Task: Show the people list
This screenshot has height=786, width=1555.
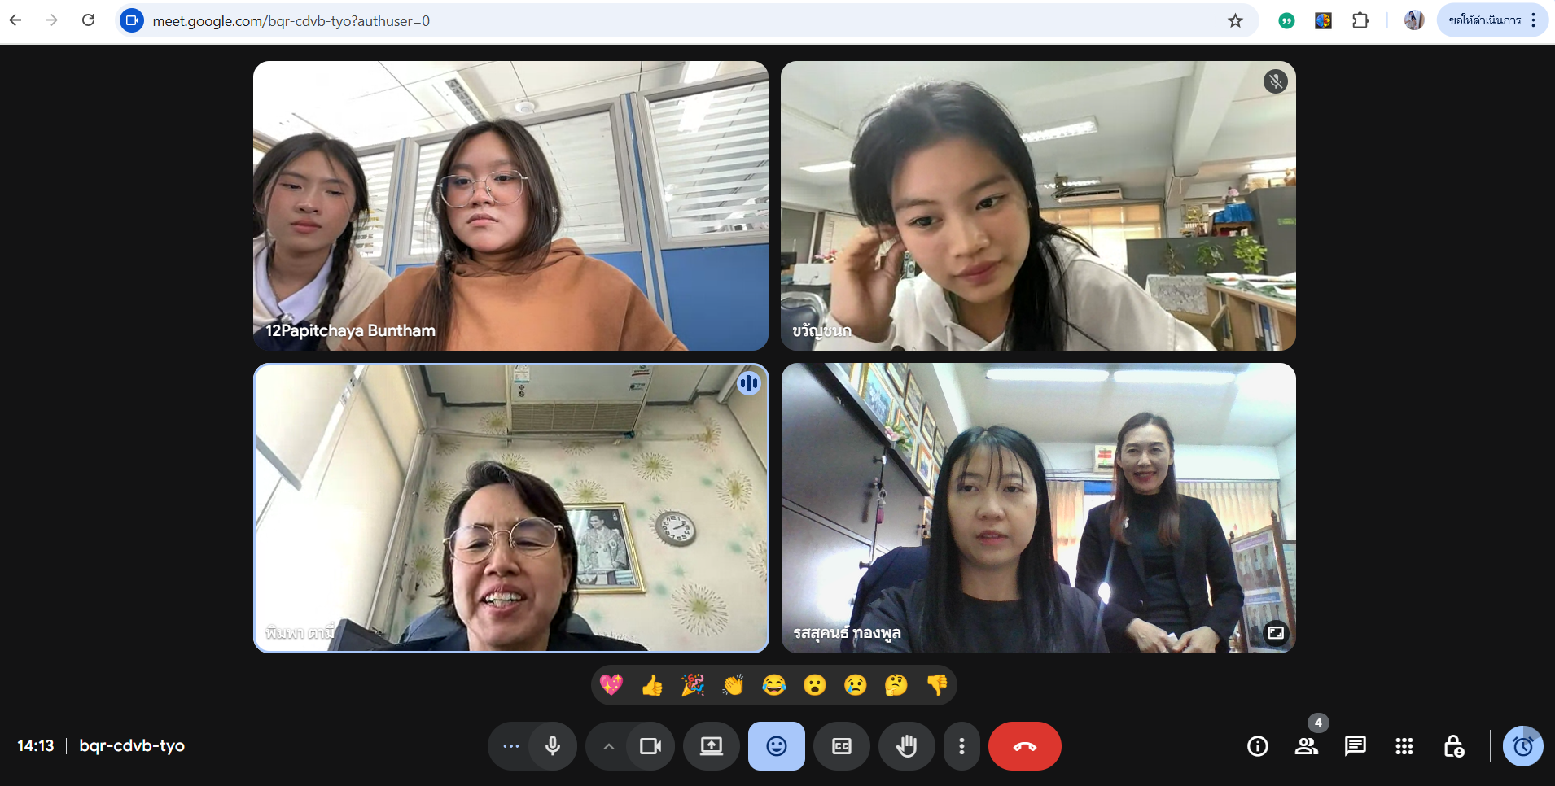Action: pyautogui.click(x=1307, y=746)
